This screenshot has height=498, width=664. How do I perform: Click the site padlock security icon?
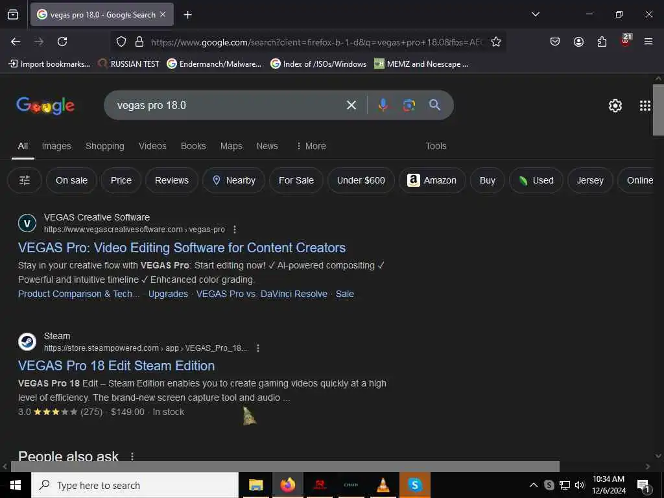(139, 41)
